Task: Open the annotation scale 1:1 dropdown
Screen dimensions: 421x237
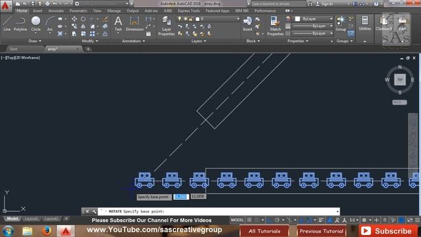Action: [x=354, y=220]
